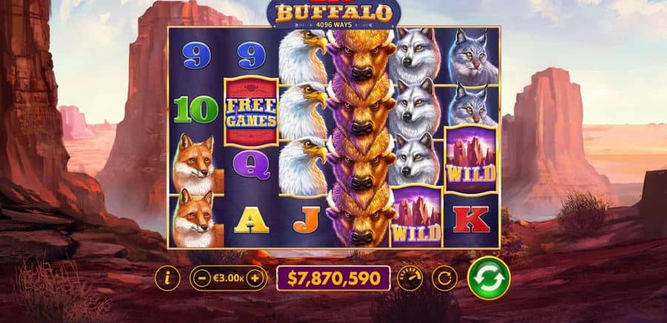Image resolution: width=667 pixels, height=323 pixels.
Task: Click the top eagle symbol
Action: tap(303, 56)
